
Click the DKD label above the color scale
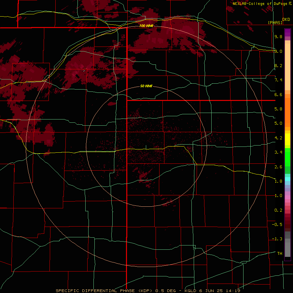(286, 20)
